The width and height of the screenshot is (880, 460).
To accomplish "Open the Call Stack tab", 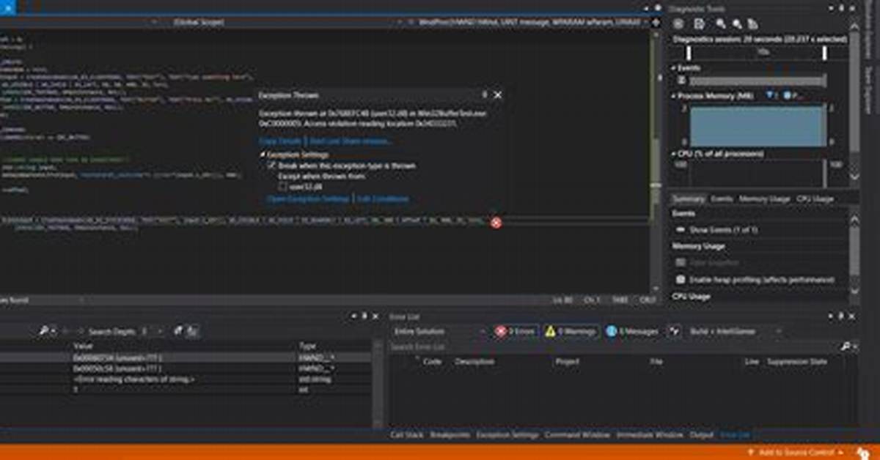I will 406,434.
